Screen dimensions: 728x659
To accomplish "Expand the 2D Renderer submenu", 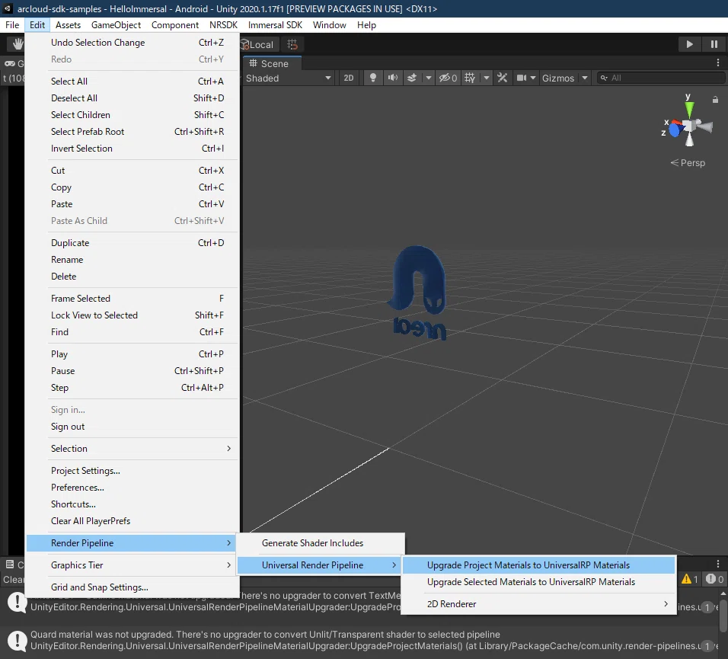I will (x=538, y=603).
